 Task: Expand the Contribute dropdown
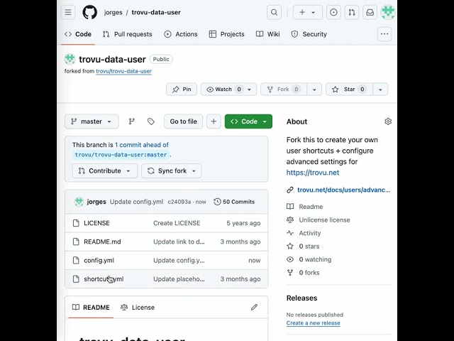104,170
